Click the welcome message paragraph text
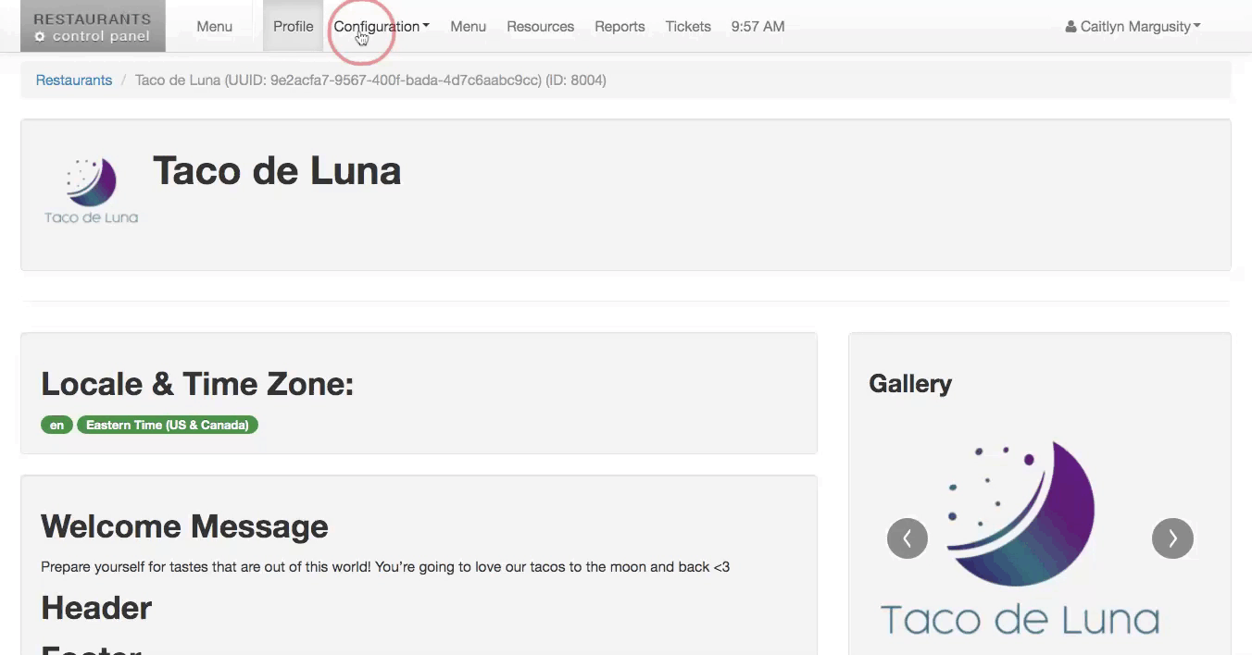This screenshot has width=1252, height=655. 384,567
